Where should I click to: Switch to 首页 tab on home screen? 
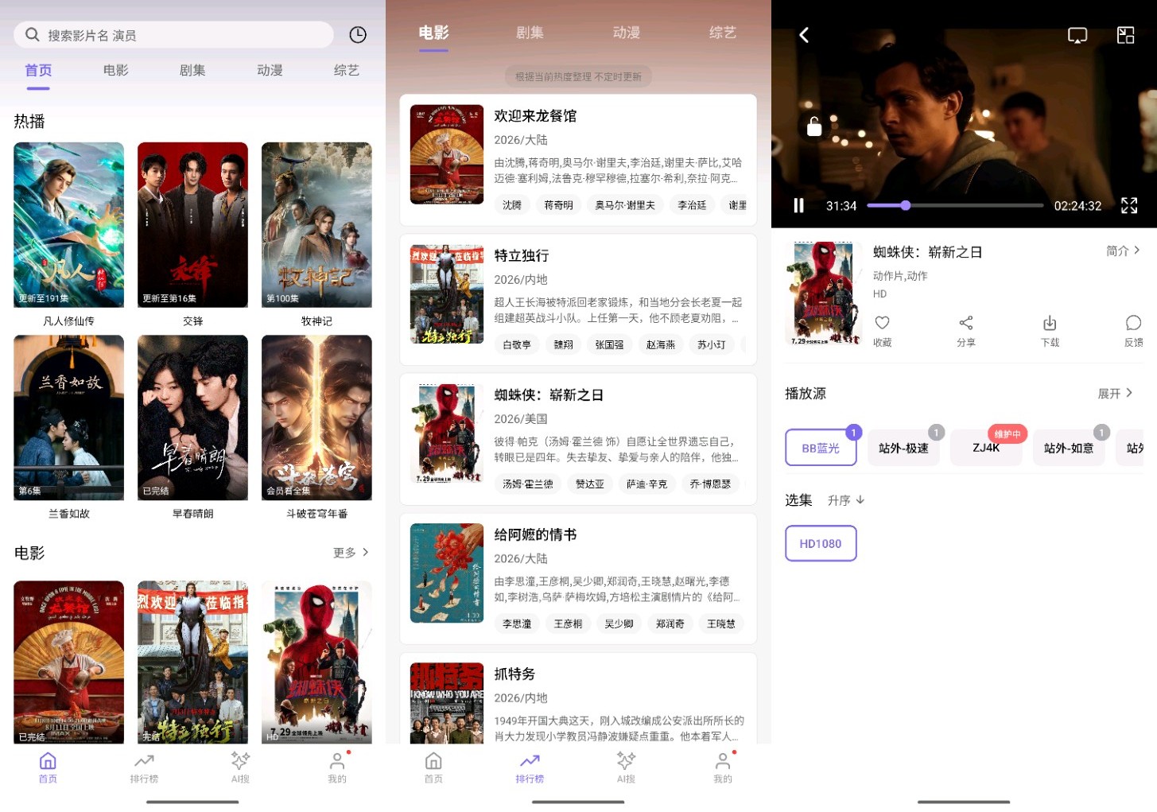tap(38, 70)
